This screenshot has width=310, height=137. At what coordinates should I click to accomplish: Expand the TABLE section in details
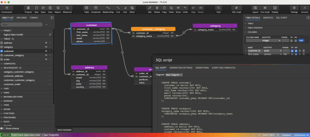point(245,24)
